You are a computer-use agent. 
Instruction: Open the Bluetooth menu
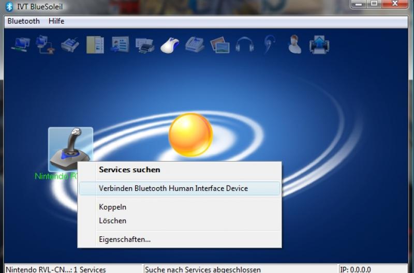pyautogui.click(x=23, y=21)
